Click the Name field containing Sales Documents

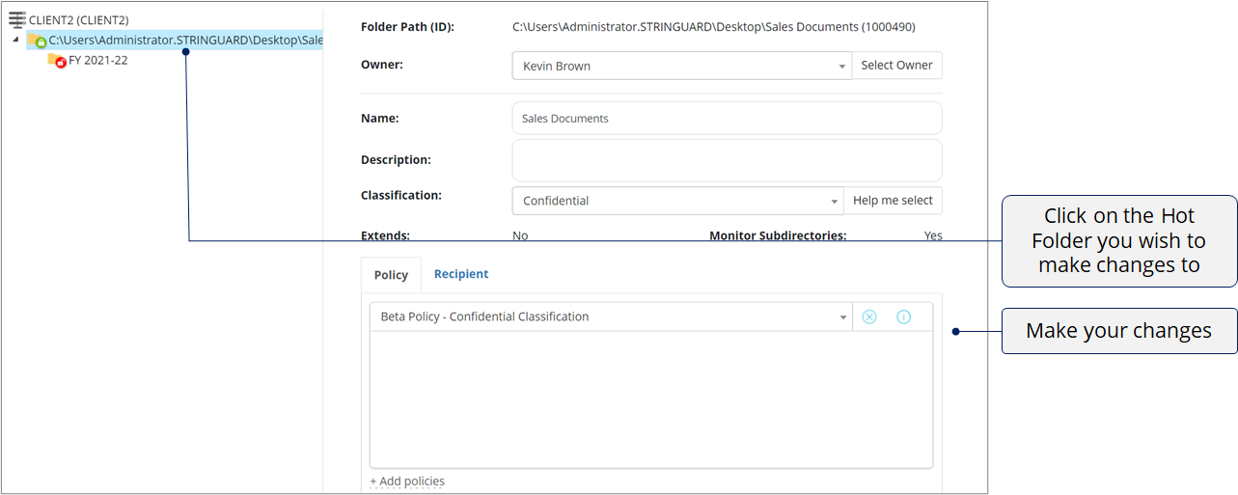727,118
